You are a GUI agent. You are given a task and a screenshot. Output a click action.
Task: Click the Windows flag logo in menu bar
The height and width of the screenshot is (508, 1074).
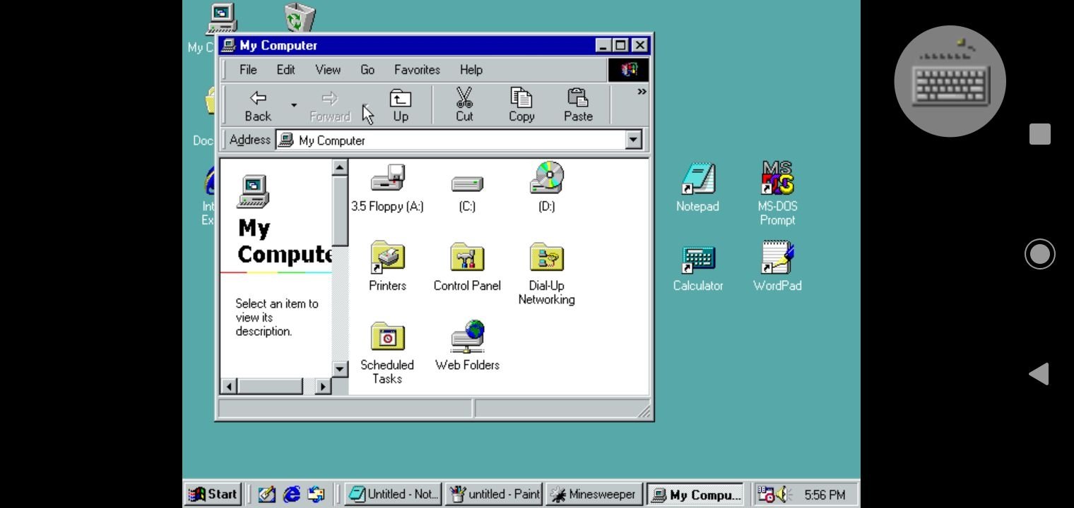(x=628, y=70)
